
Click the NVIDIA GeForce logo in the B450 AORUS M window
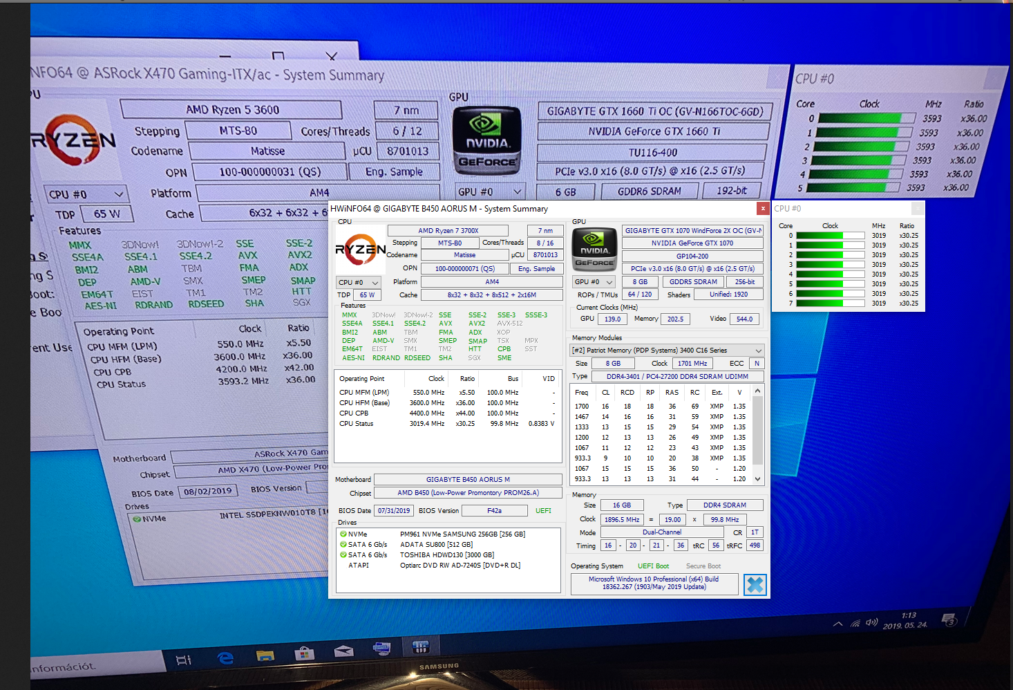[x=594, y=249]
